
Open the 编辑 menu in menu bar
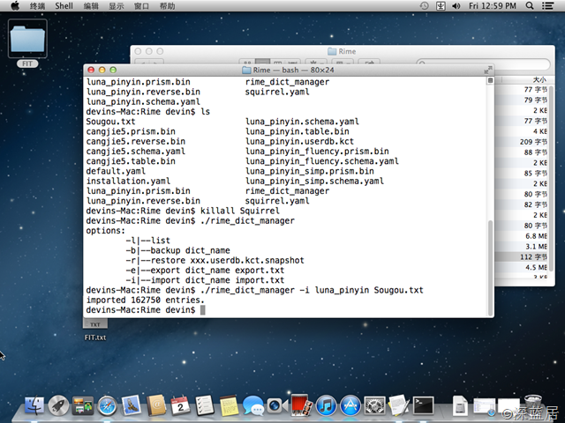[x=91, y=5]
